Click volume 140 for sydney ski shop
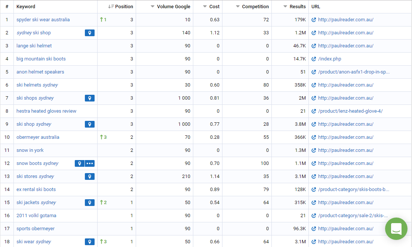Image resolution: width=412 pixels, height=247 pixels. (x=186, y=33)
